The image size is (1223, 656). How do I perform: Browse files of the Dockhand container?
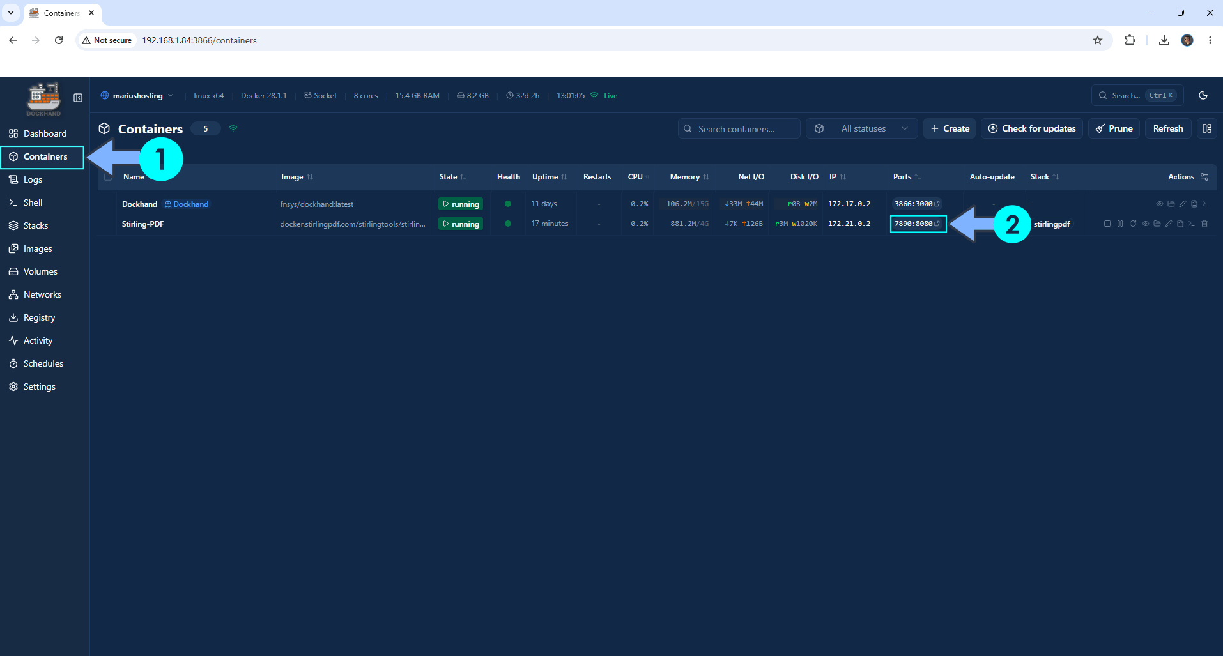(1171, 204)
